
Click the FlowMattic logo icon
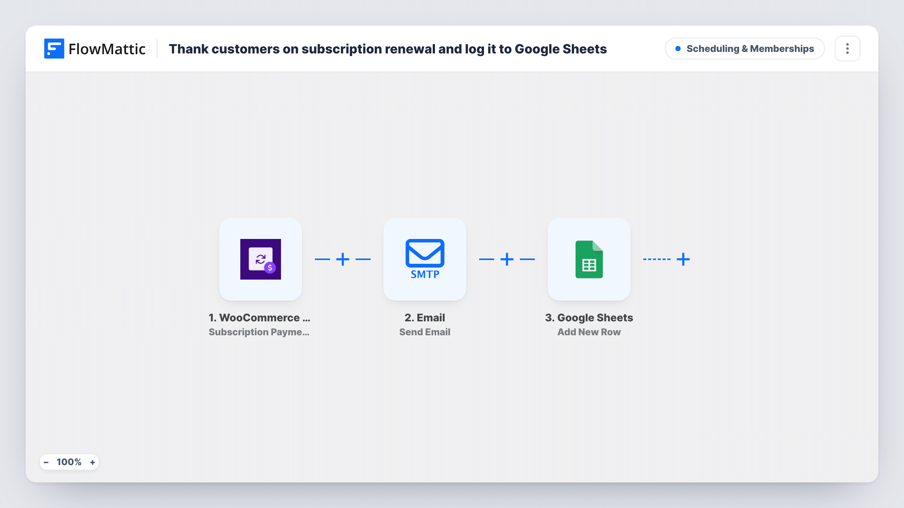(x=54, y=49)
